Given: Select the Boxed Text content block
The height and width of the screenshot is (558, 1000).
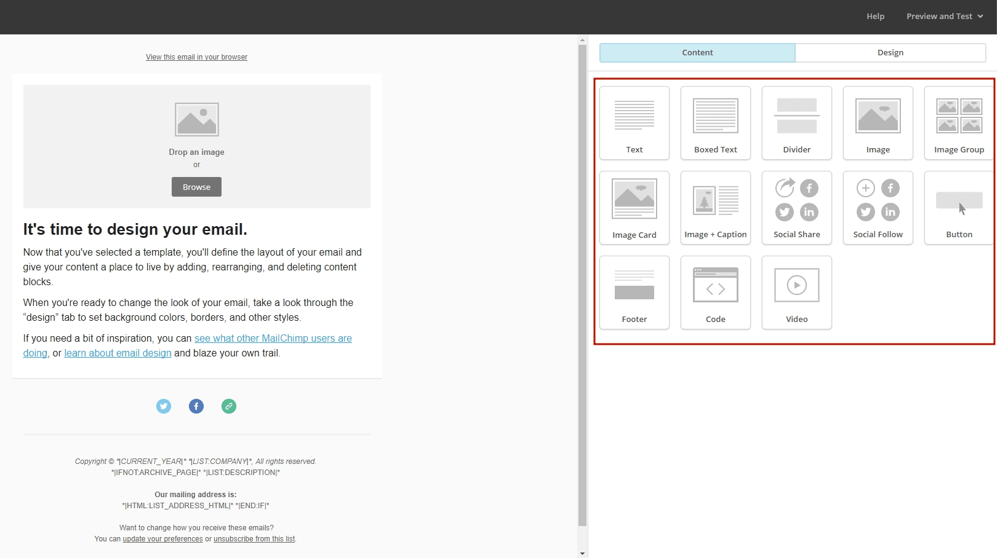Looking at the screenshot, I should click(x=716, y=123).
